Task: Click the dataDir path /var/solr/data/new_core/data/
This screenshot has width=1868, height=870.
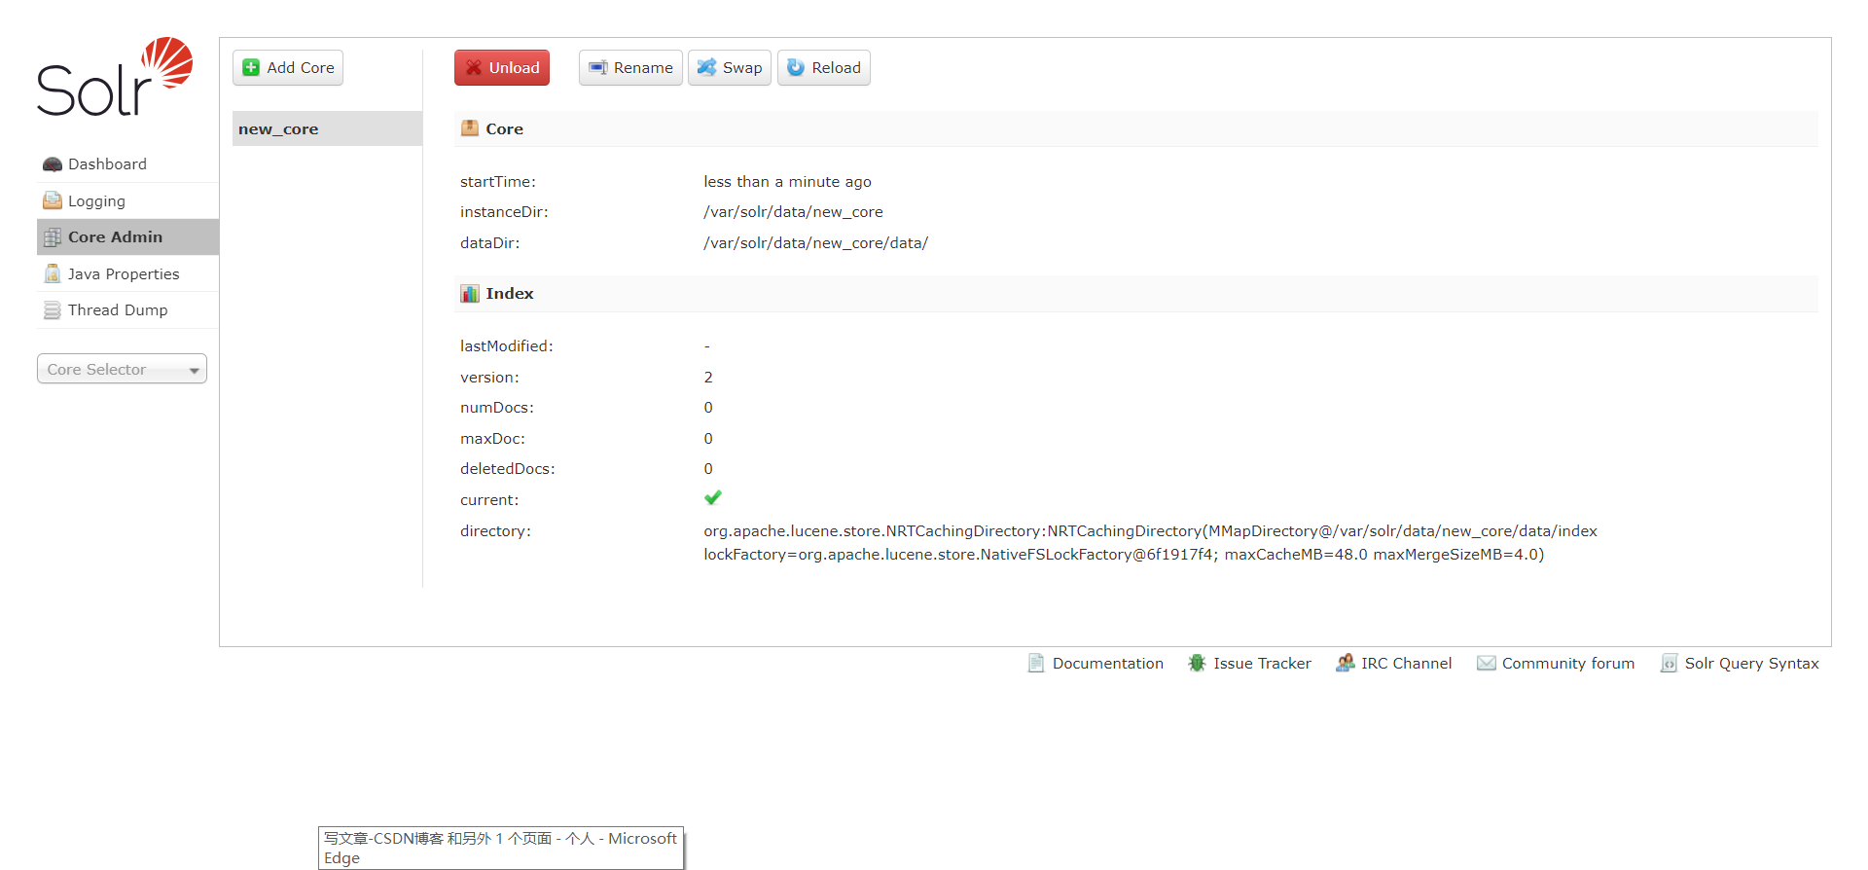Action: [816, 243]
